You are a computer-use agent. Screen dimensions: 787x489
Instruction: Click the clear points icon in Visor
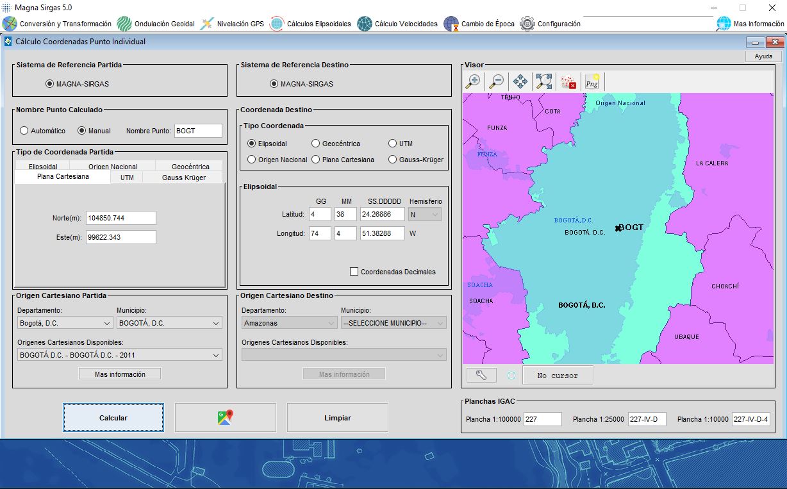568,82
